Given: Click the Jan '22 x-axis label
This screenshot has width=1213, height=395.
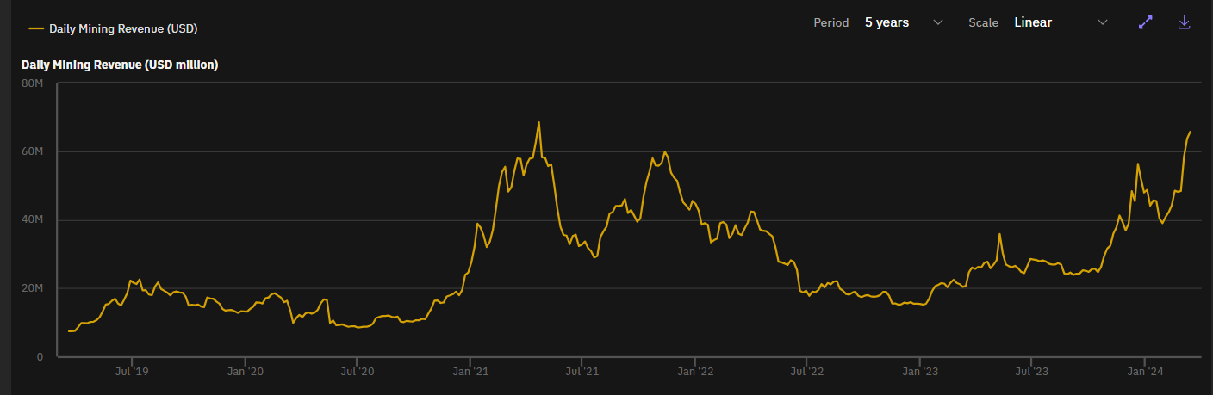Looking at the screenshot, I should 695,372.
